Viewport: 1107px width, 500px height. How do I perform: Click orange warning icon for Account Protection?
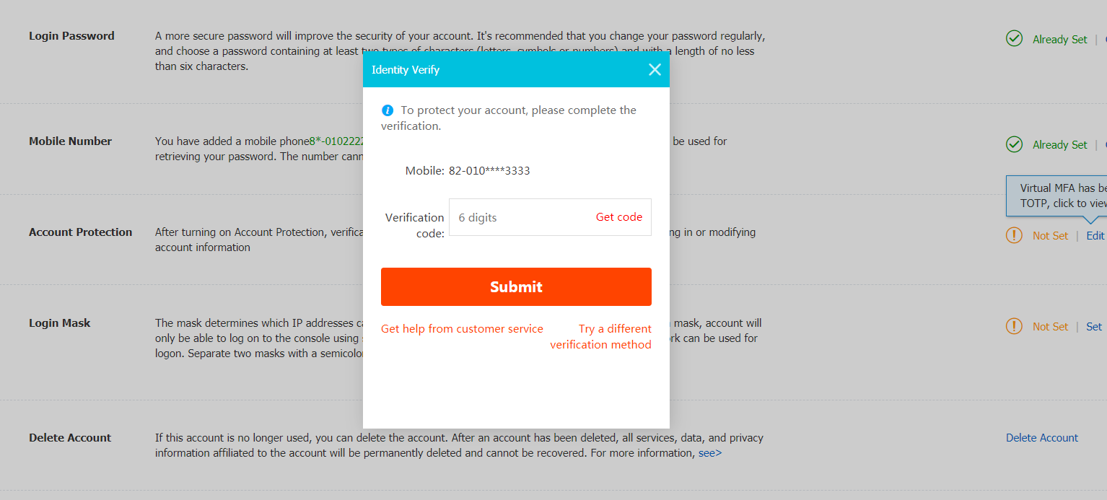[x=1014, y=234]
